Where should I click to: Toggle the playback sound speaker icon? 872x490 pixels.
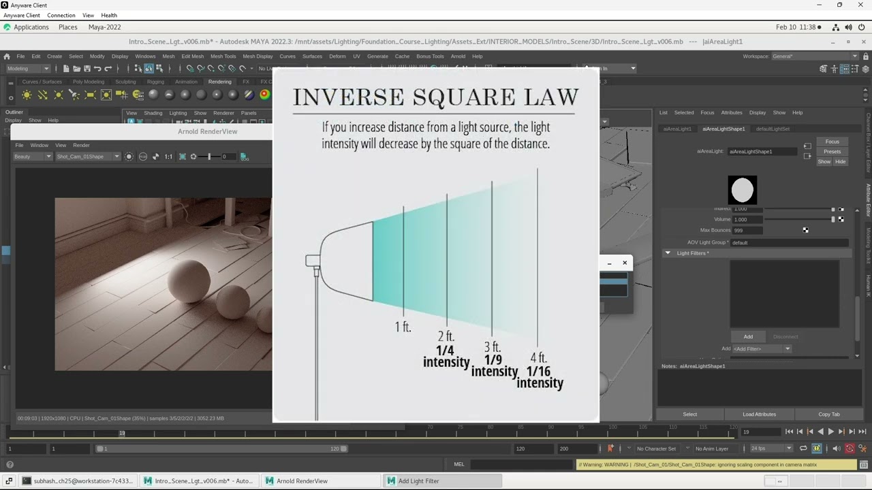(x=836, y=448)
